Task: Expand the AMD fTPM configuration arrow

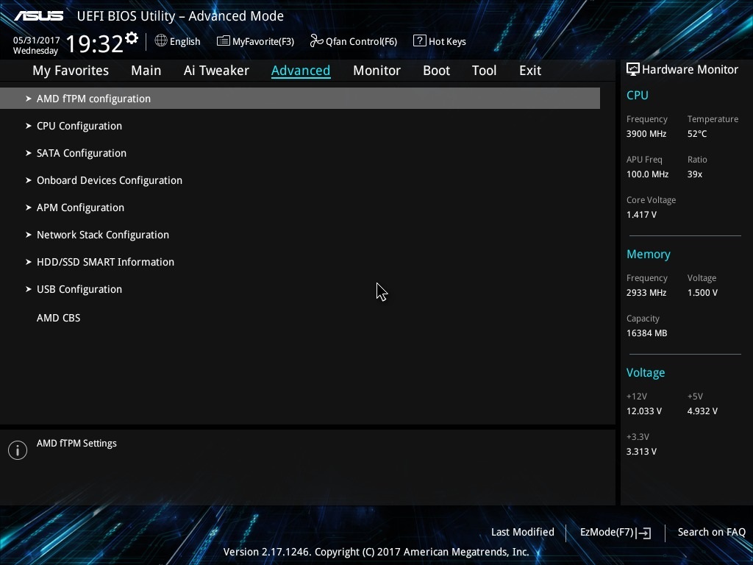Action: tap(29, 99)
